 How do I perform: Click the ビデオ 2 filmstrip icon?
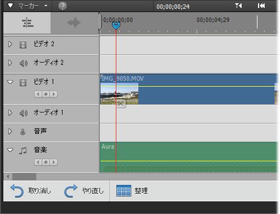tap(23, 44)
